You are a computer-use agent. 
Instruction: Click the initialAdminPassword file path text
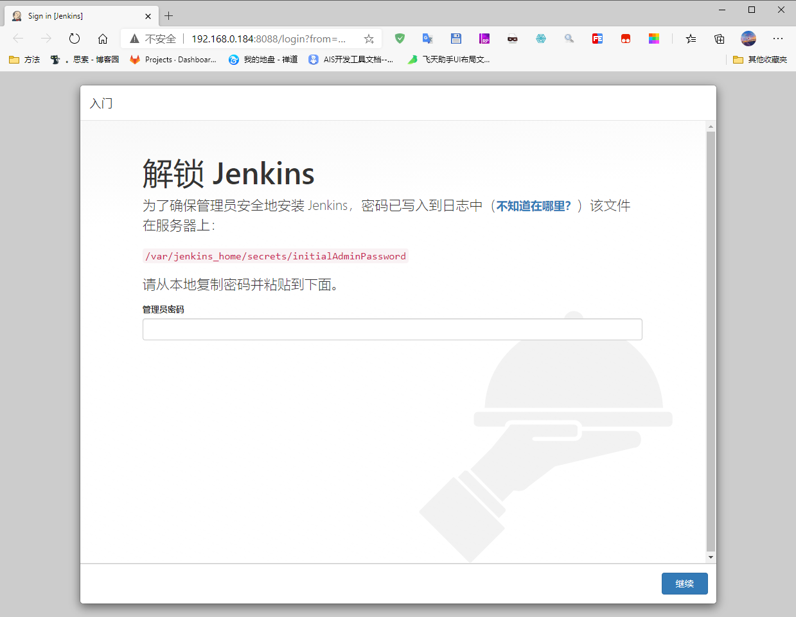(x=276, y=256)
